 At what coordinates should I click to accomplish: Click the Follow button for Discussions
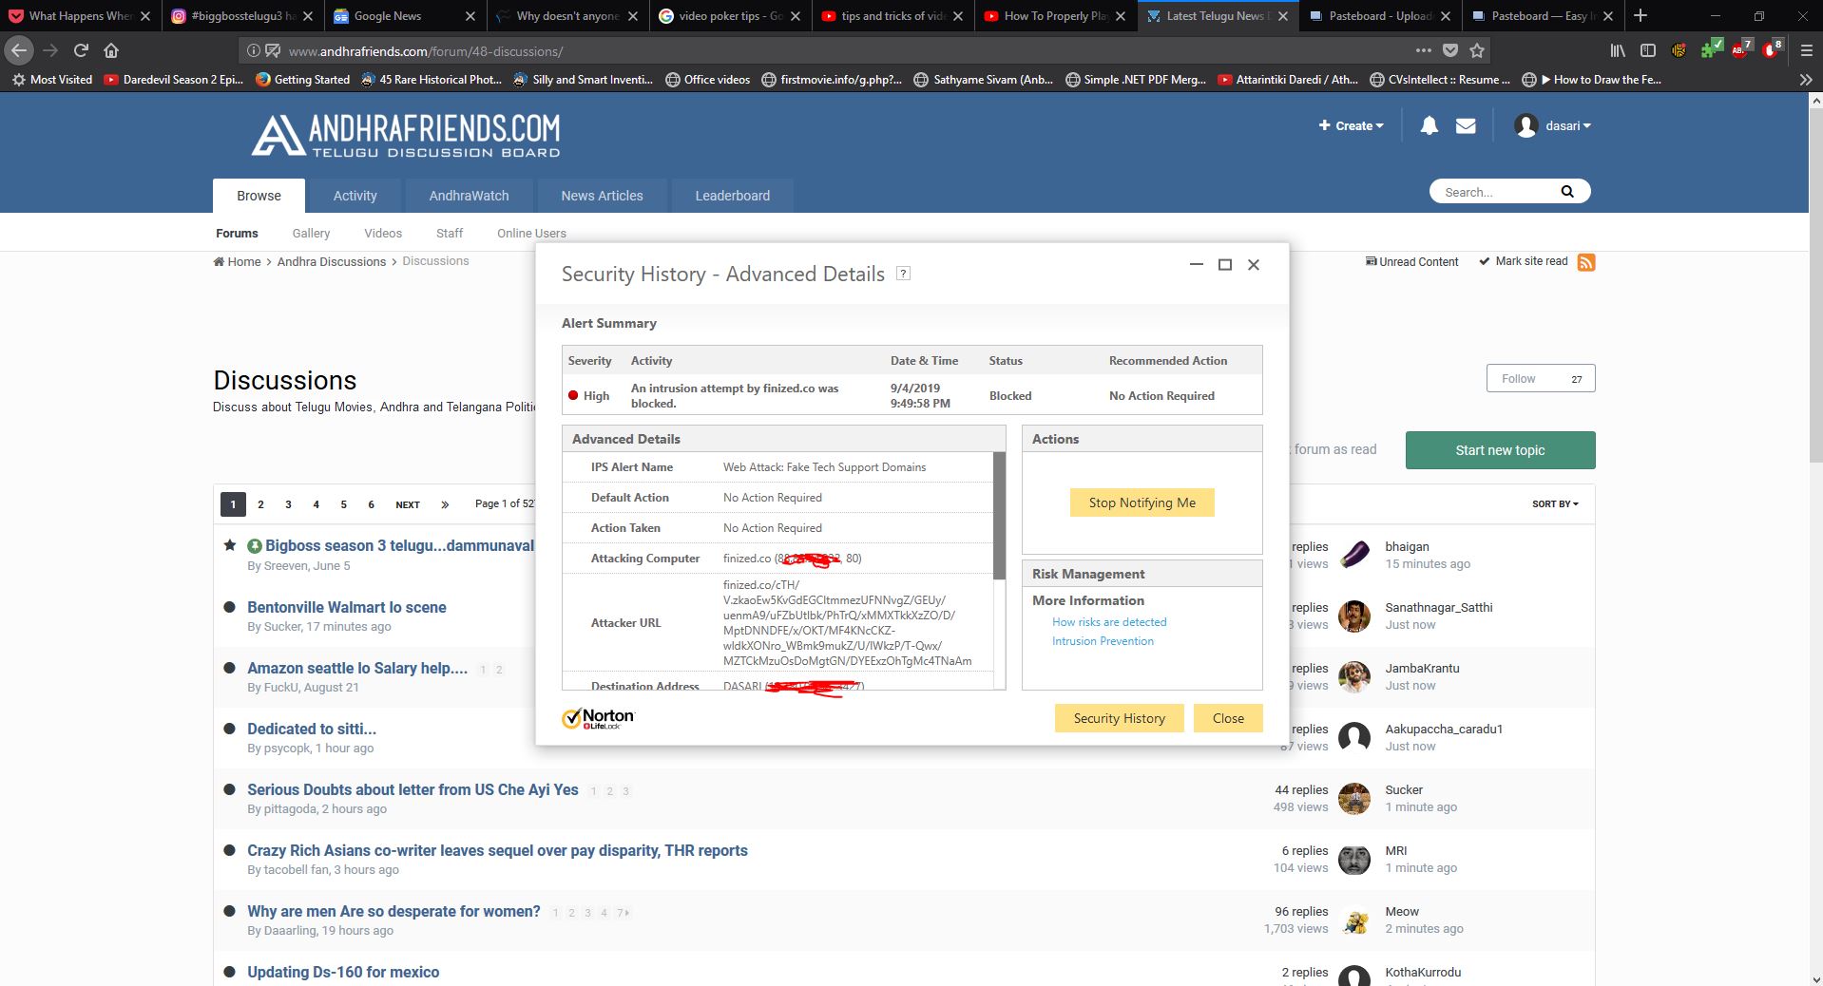tap(1541, 378)
